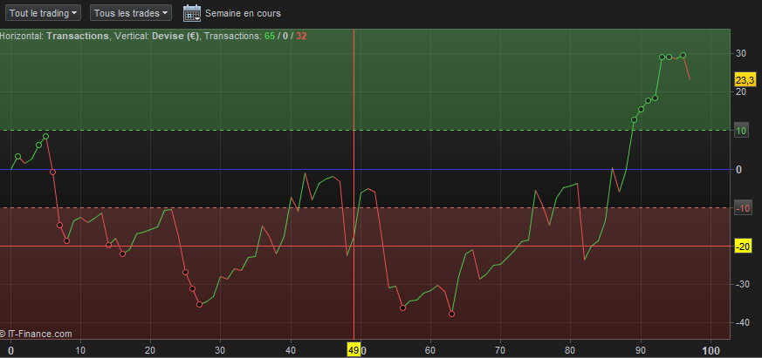Click the 0 value on the vertical axis

click(x=738, y=169)
